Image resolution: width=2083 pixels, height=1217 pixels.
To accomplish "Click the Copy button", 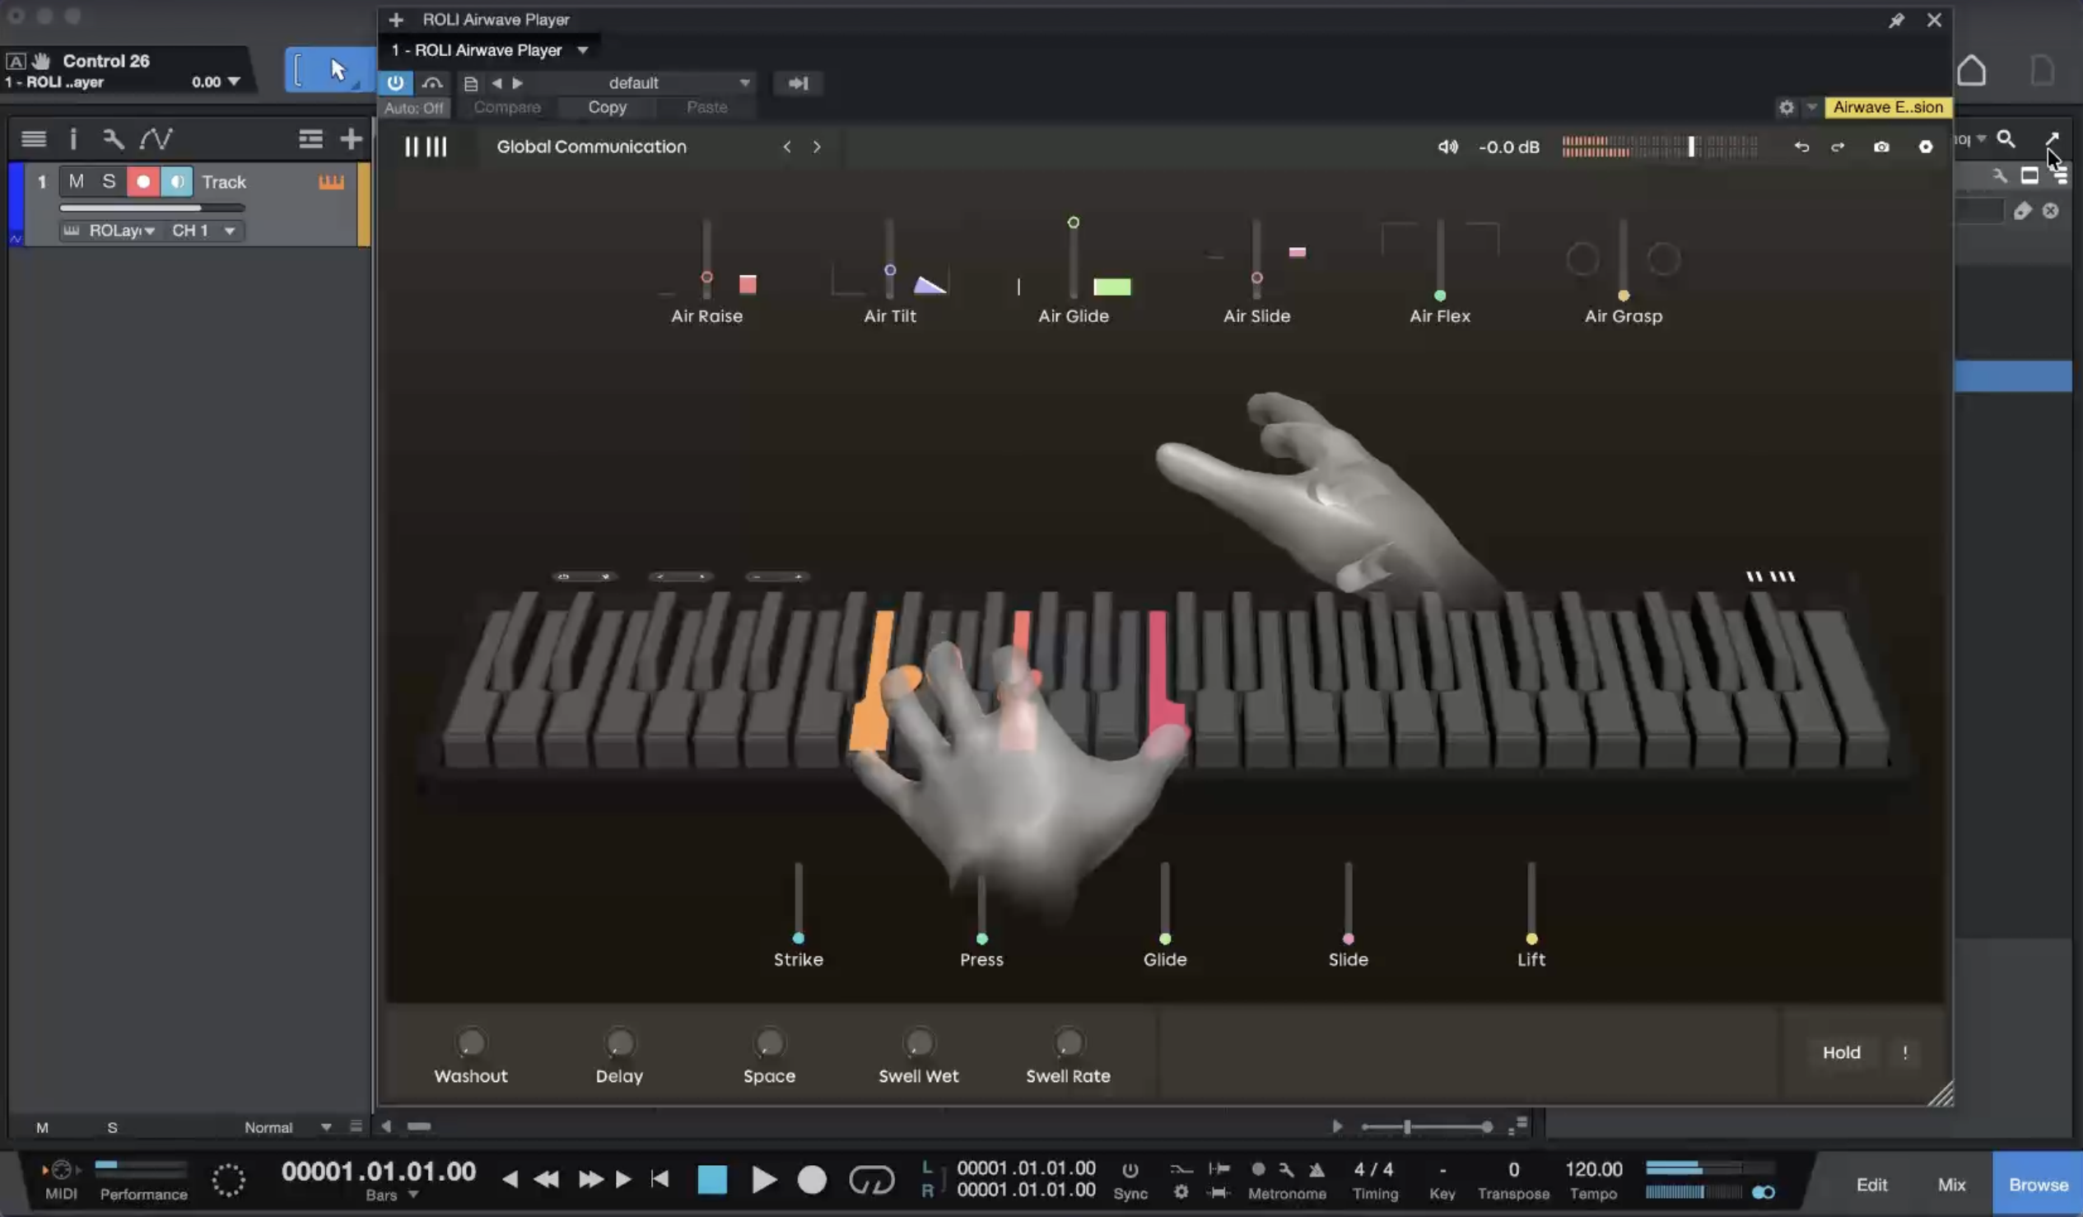I will point(607,107).
